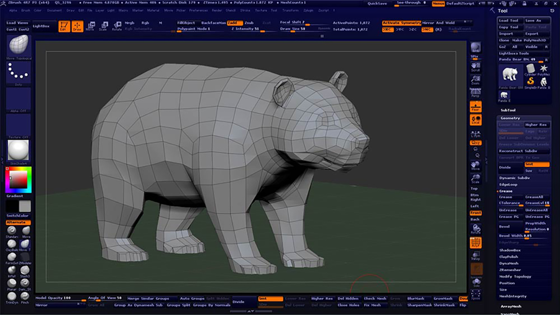The image size is (560, 315).
Task: Select the Scale transform icon in top toolbar
Action: click(x=103, y=26)
